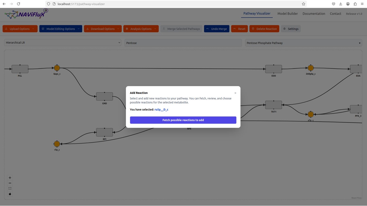Click the Undo Merge button
The image size is (367, 206).
click(216, 29)
